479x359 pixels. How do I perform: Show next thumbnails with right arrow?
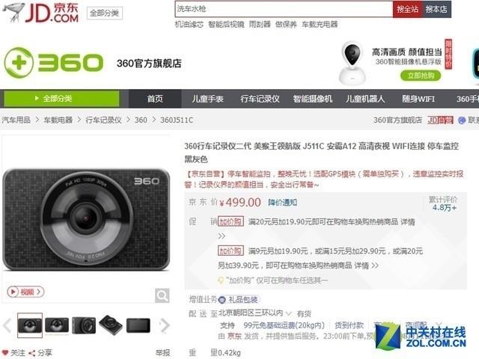165,325
